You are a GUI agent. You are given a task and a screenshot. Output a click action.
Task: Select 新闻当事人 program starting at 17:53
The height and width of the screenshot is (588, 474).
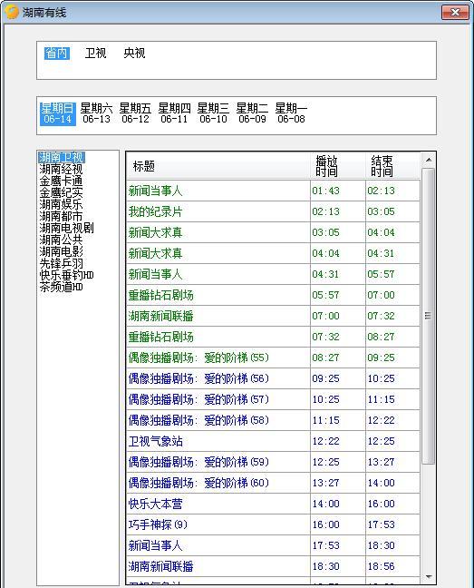pos(273,545)
